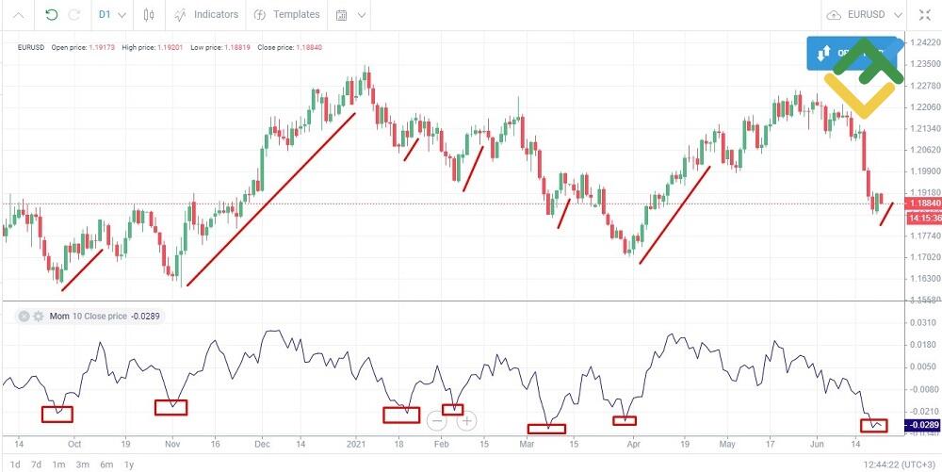
Task: Click the undo arrow icon
Action: coord(51,15)
